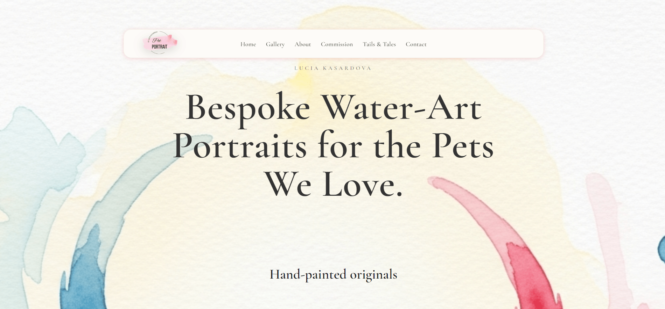Screen dimensions: 665x309
Task: Click the artist name LUCIA KASARDOVA
Action: 332,68
